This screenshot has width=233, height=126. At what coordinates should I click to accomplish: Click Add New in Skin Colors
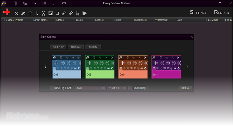58,47
